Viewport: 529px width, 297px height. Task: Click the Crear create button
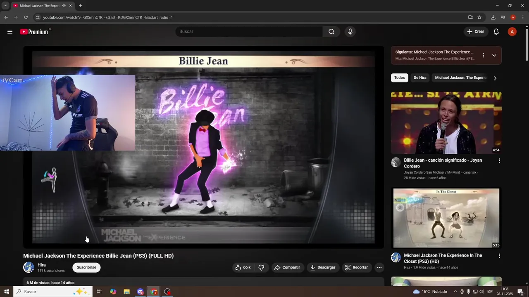point(476,32)
